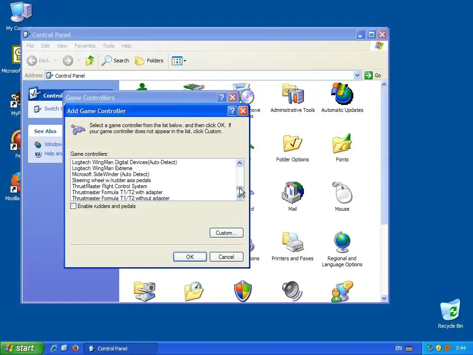Click Control Panel window scroll up arrow
This screenshot has height=355, width=473.
point(384,85)
